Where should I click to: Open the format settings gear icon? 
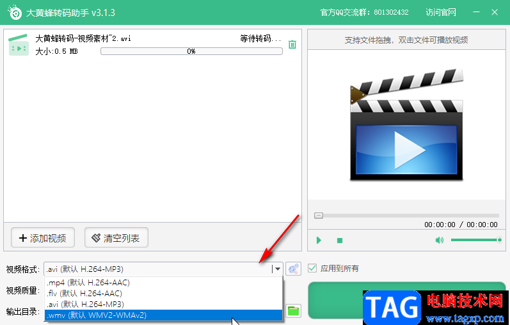tap(293, 269)
